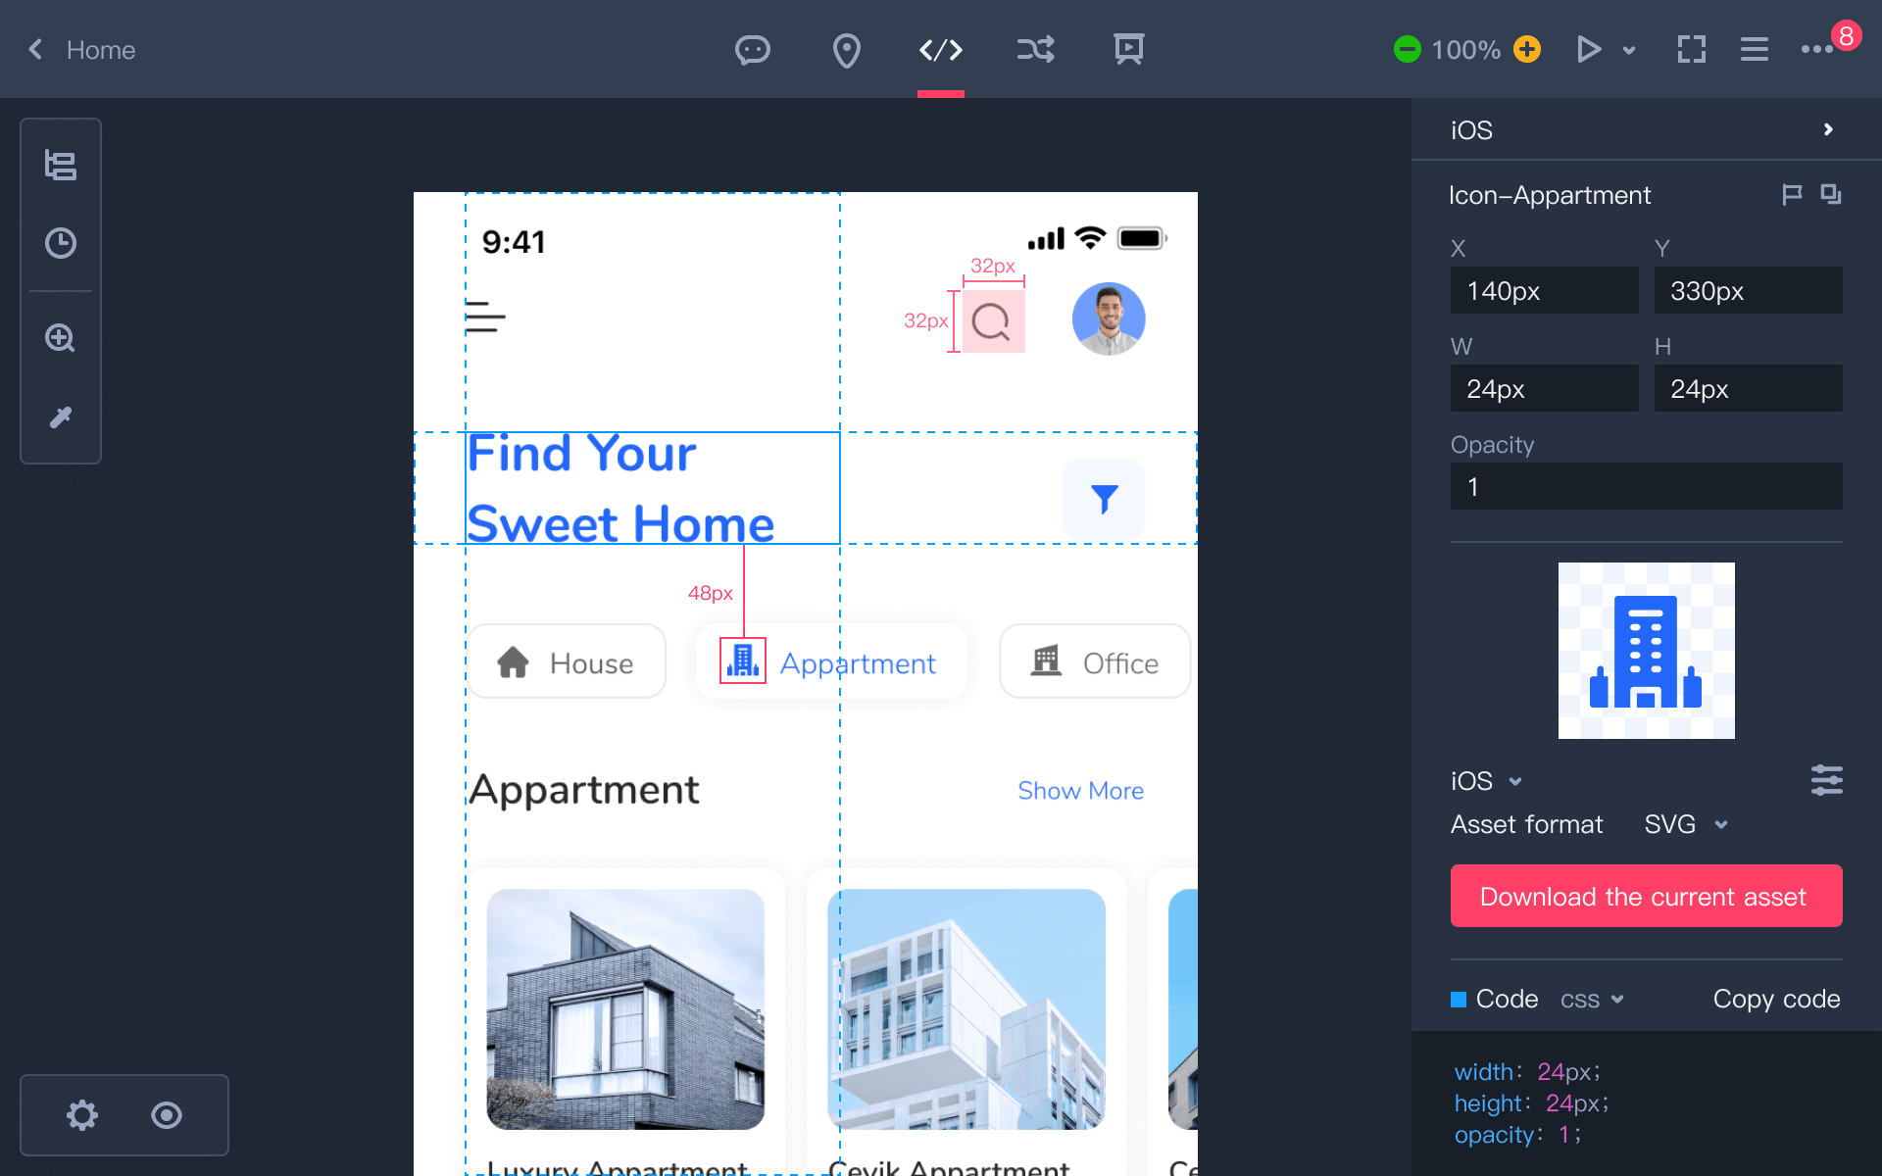Open the history clock panel

(x=61, y=243)
